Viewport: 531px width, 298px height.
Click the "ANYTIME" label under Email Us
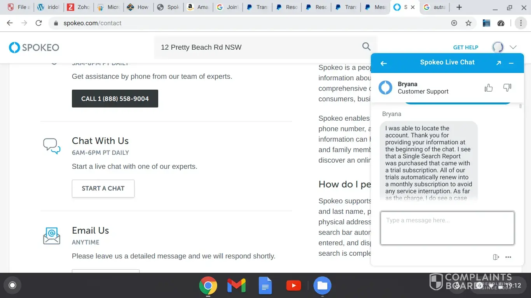86,243
